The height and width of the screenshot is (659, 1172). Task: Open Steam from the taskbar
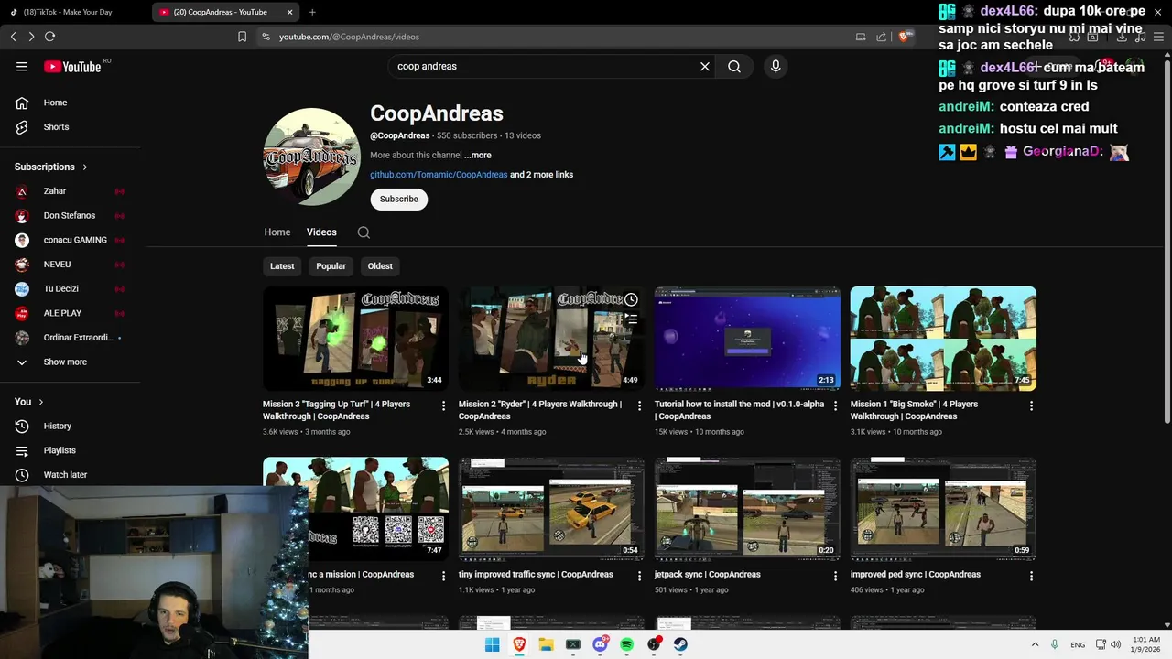click(x=680, y=644)
